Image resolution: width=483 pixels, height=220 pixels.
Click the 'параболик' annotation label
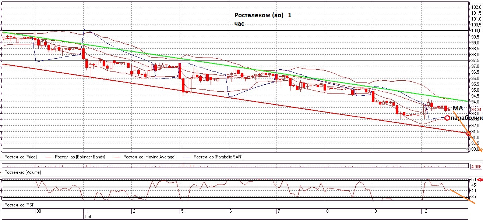click(x=466, y=118)
